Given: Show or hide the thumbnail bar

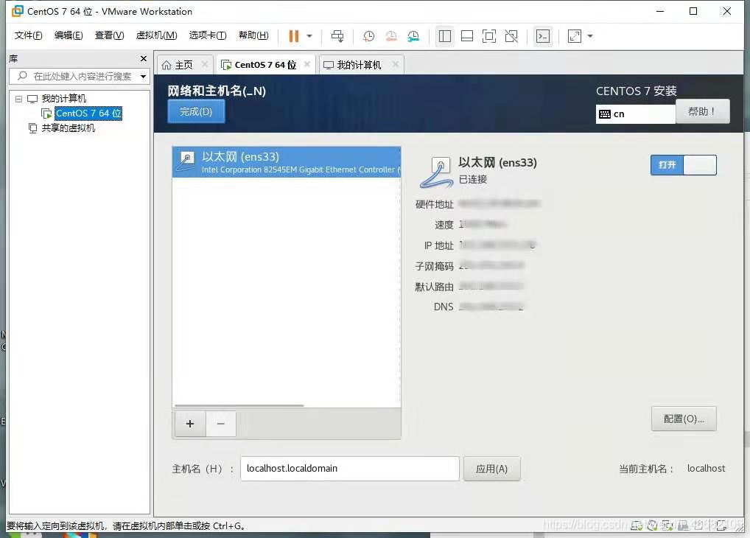Looking at the screenshot, I should pos(466,35).
